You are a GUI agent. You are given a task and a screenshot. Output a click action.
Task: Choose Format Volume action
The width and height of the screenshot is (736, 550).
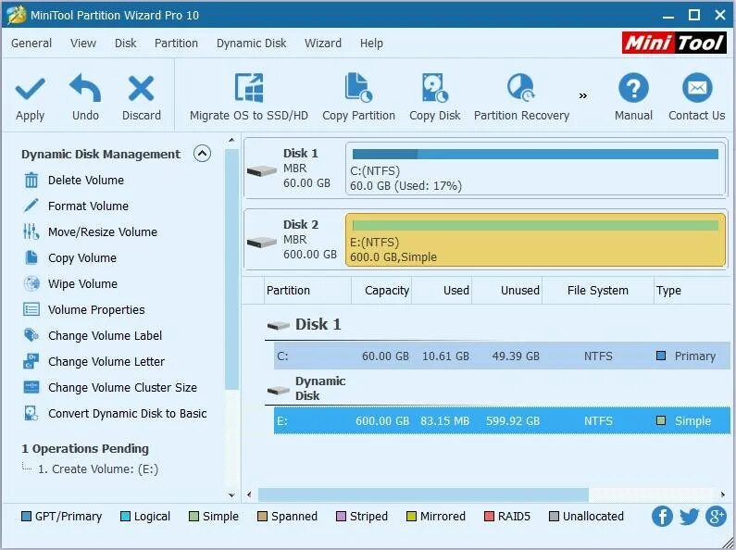click(88, 206)
